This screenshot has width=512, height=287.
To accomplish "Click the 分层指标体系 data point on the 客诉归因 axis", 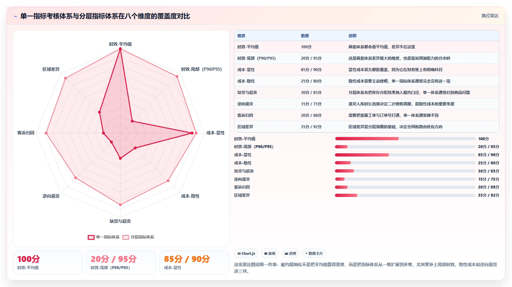I will (46, 133).
